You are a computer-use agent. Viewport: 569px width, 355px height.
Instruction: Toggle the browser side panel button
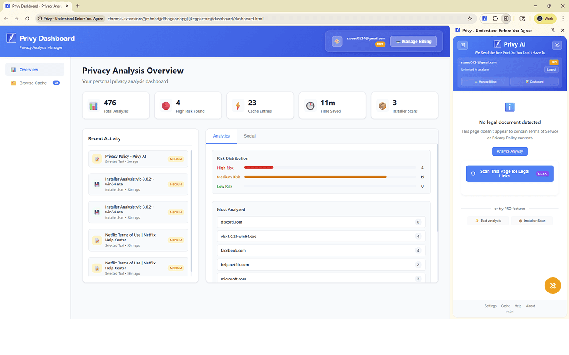pos(506,19)
